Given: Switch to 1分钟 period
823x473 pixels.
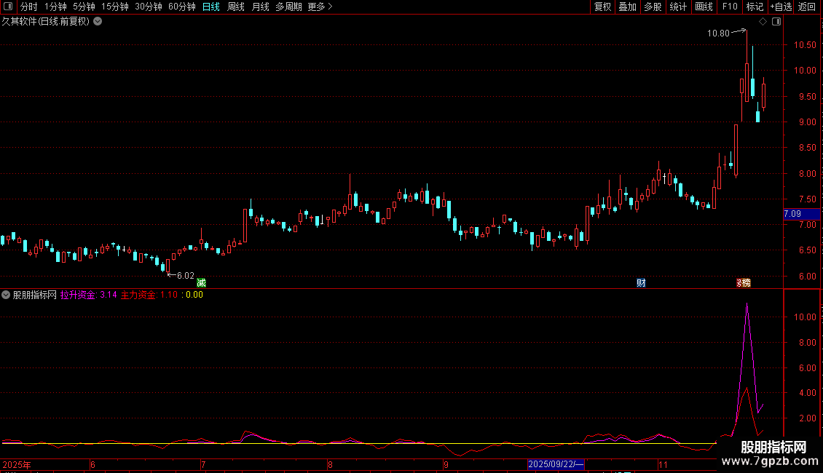Looking at the screenshot, I should pos(55,7).
